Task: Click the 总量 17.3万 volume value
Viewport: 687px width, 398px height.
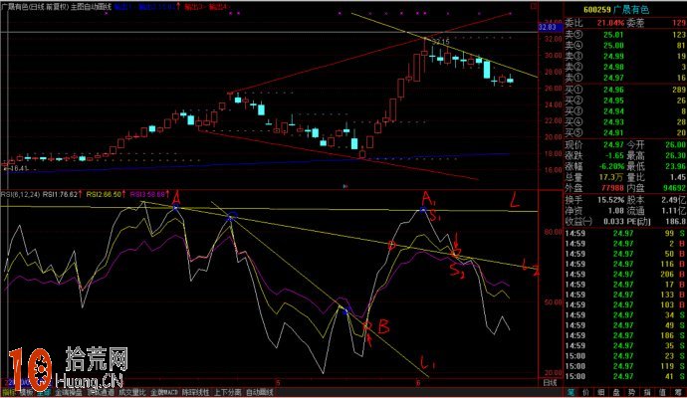Action: 611,177
